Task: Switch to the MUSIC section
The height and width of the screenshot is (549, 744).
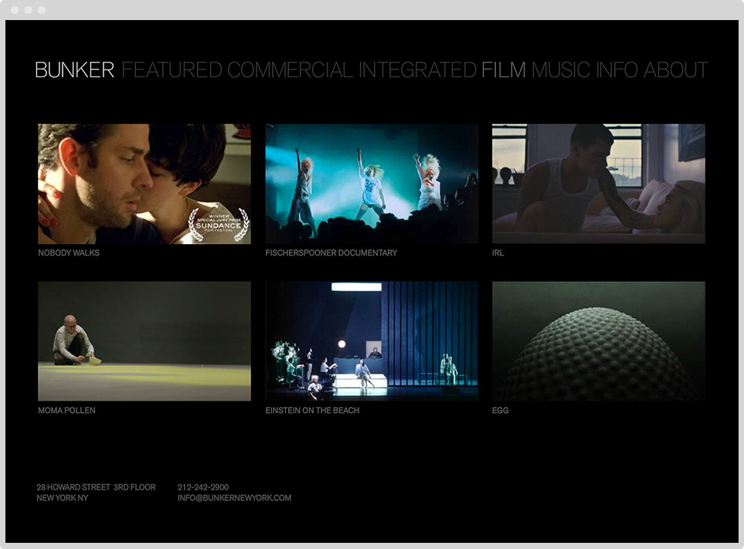Action: (x=560, y=70)
